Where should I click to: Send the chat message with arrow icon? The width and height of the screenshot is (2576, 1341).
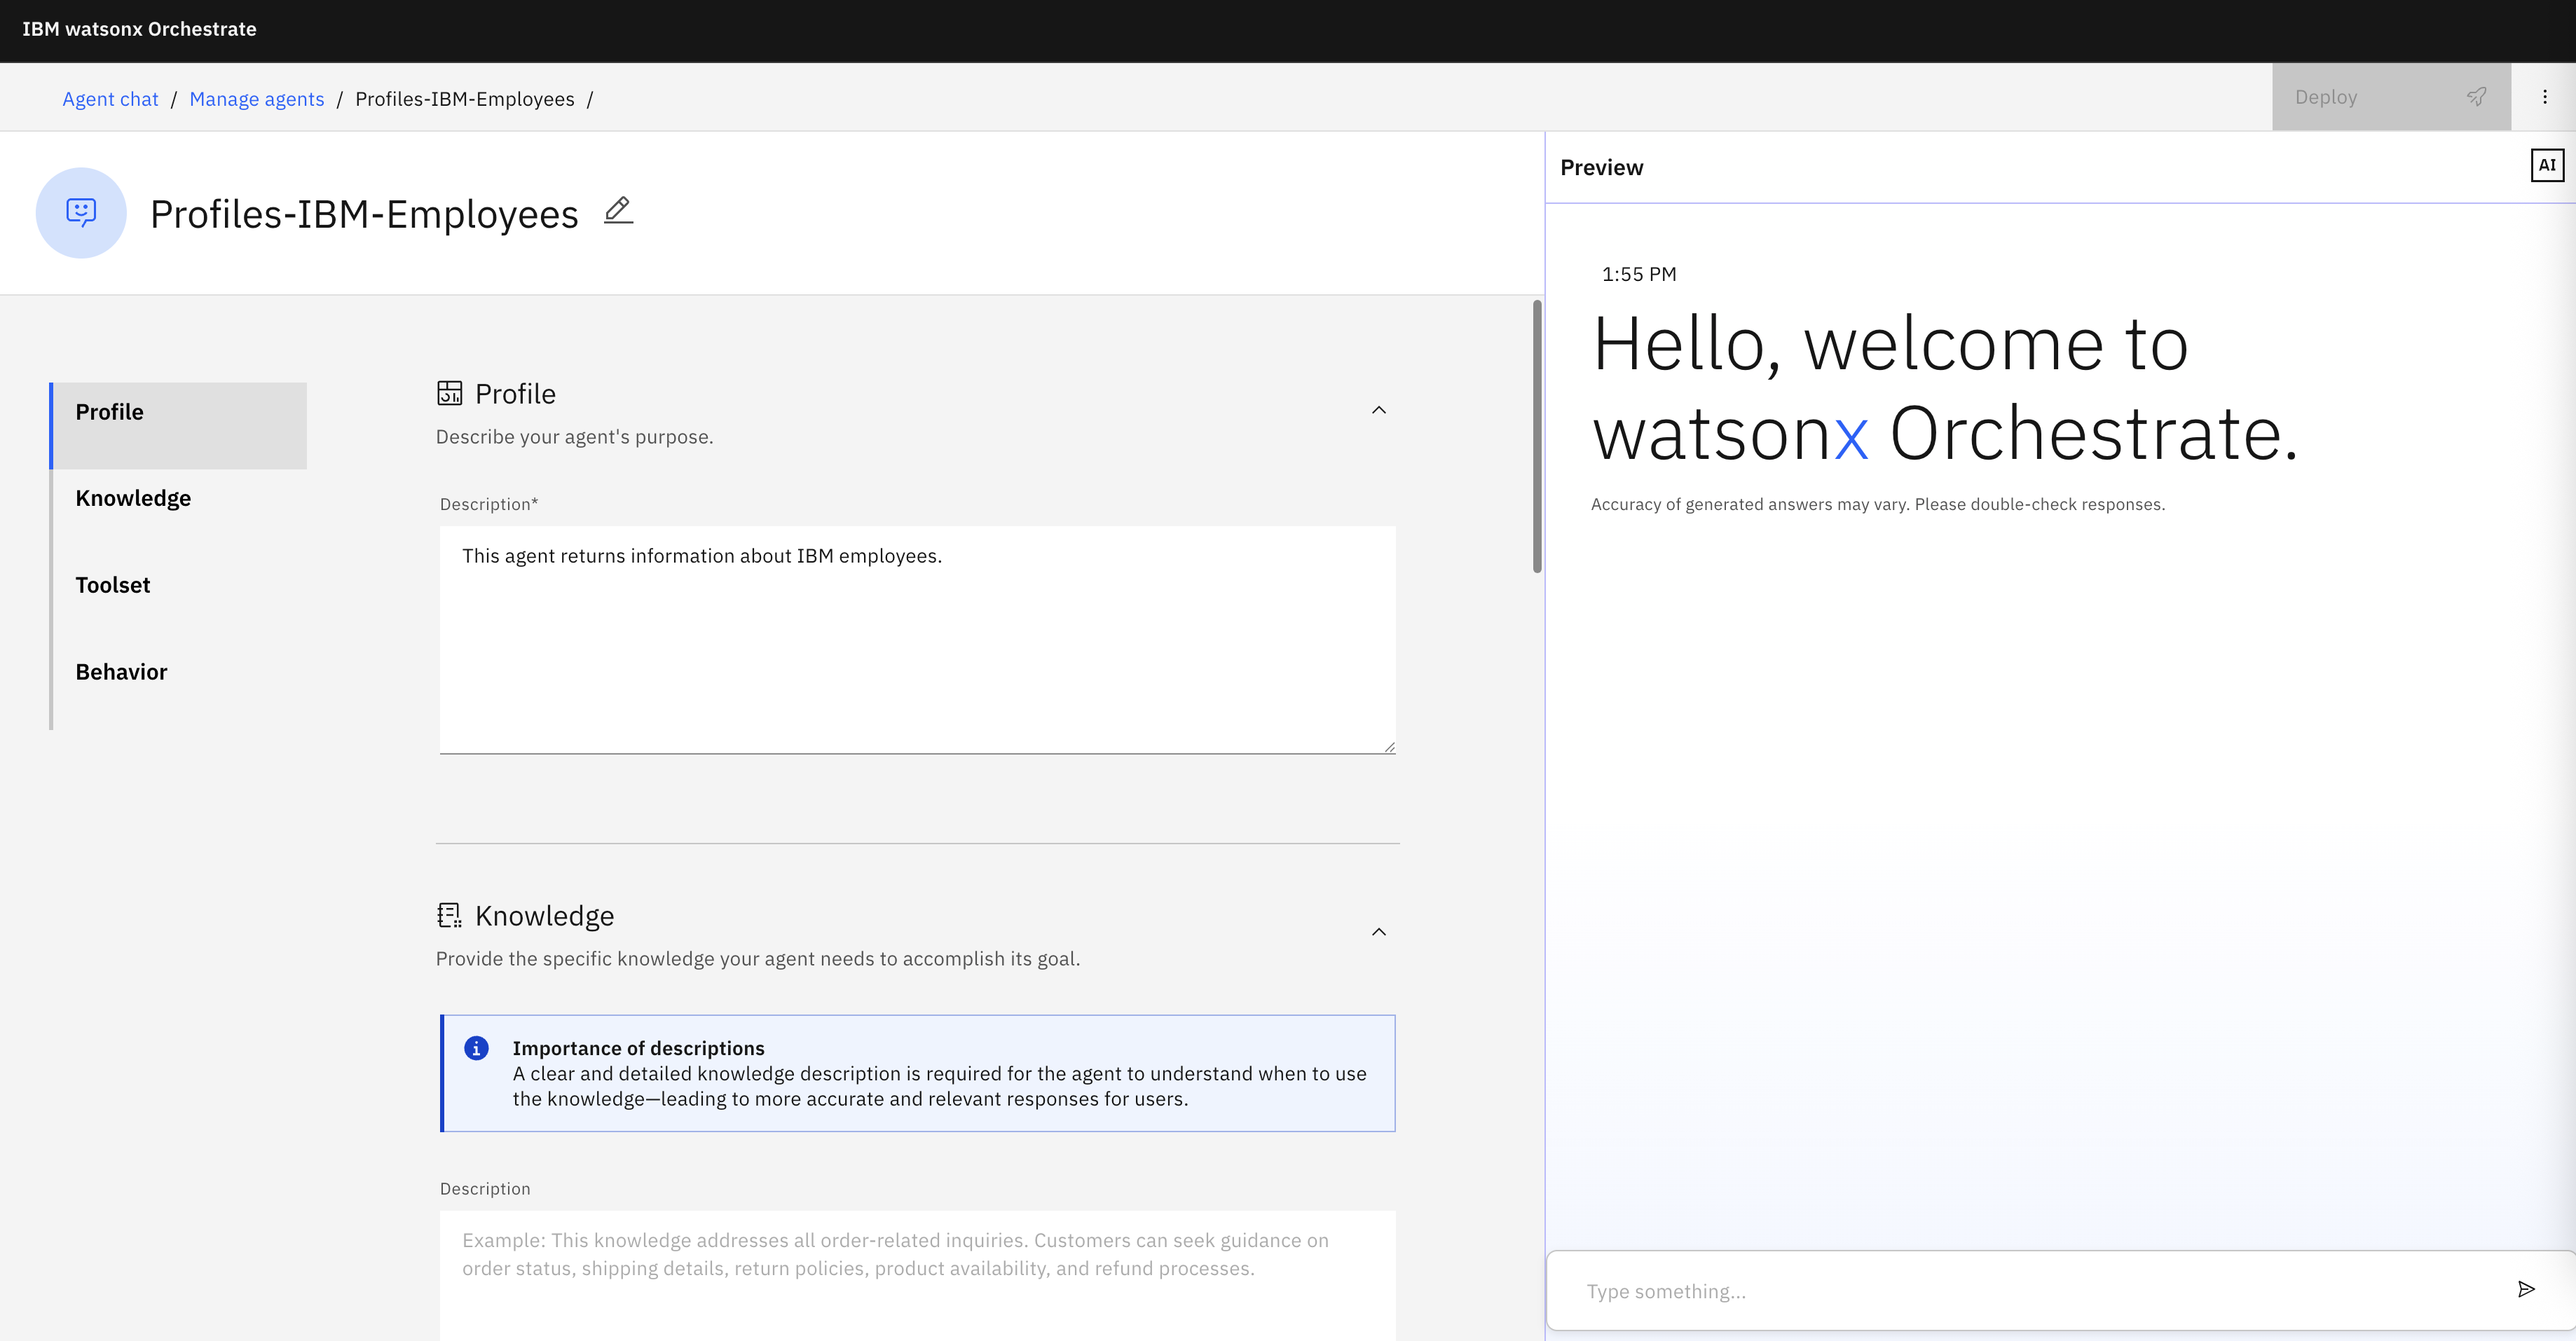[x=2526, y=1289]
